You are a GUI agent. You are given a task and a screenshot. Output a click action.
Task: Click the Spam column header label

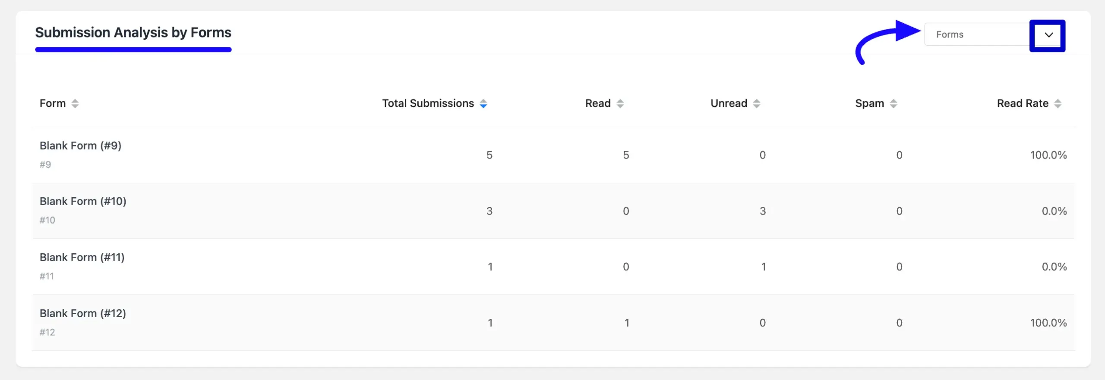(x=870, y=103)
